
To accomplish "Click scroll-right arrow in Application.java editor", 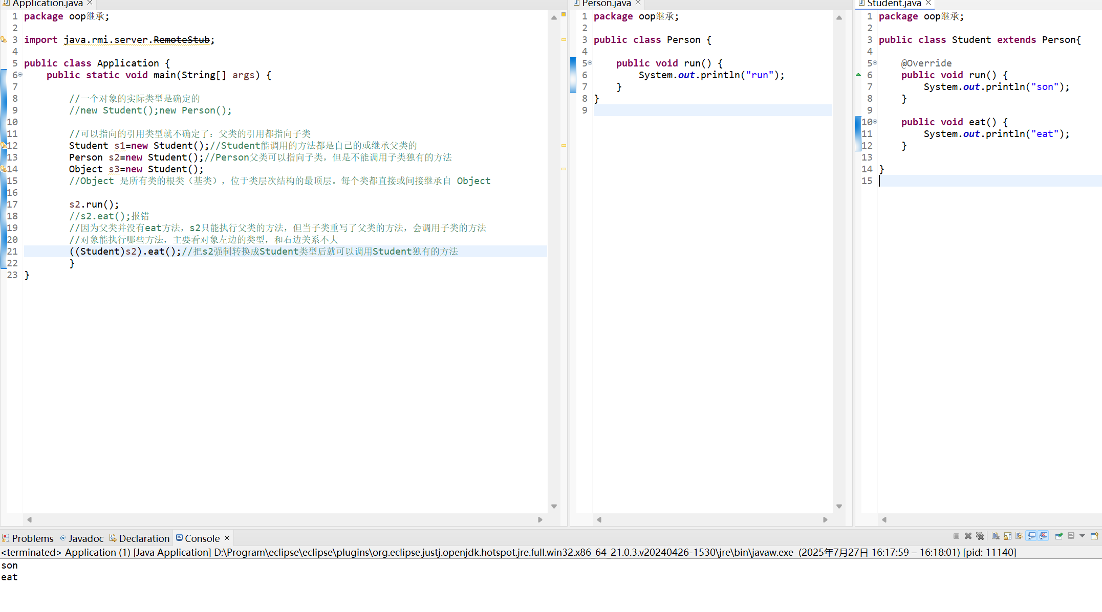I will [x=540, y=519].
